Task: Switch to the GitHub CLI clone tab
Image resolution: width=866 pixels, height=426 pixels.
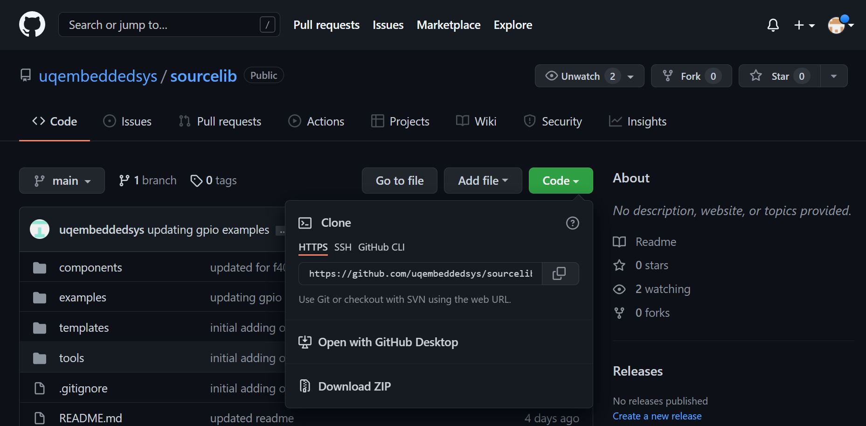Action: pos(381,247)
